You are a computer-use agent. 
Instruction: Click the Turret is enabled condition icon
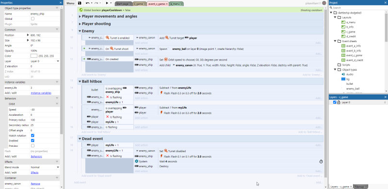(107, 38)
